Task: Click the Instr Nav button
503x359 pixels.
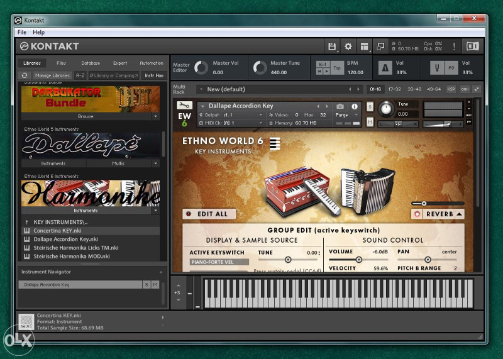Action: point(154,75)
